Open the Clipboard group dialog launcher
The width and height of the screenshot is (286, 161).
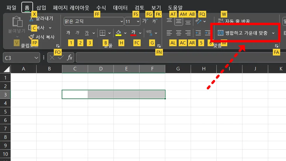[58, 46]
